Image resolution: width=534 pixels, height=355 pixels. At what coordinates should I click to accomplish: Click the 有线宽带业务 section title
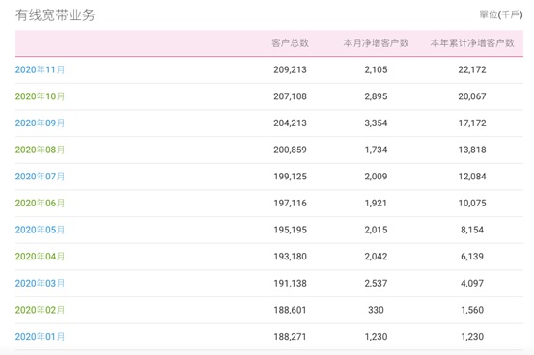tap(55, 15)
